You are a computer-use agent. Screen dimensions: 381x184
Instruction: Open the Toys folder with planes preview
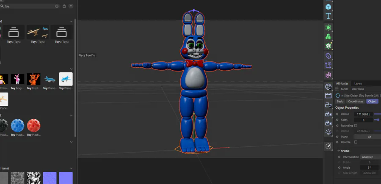pos(37,32)
